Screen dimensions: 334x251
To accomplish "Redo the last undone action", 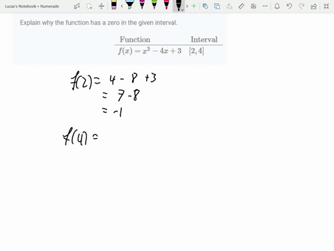I will (301, 6).
